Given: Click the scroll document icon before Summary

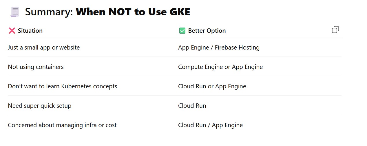Looking at the screenshot, I should [14, 12].
